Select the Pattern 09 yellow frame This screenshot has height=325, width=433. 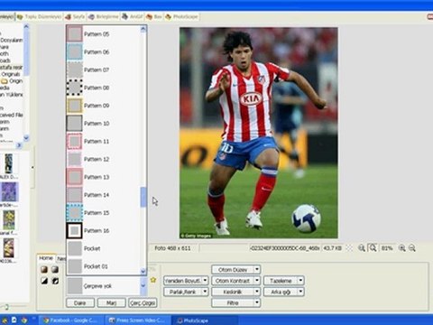103,106
